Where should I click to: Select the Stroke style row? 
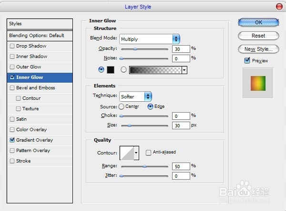[40, 161]
